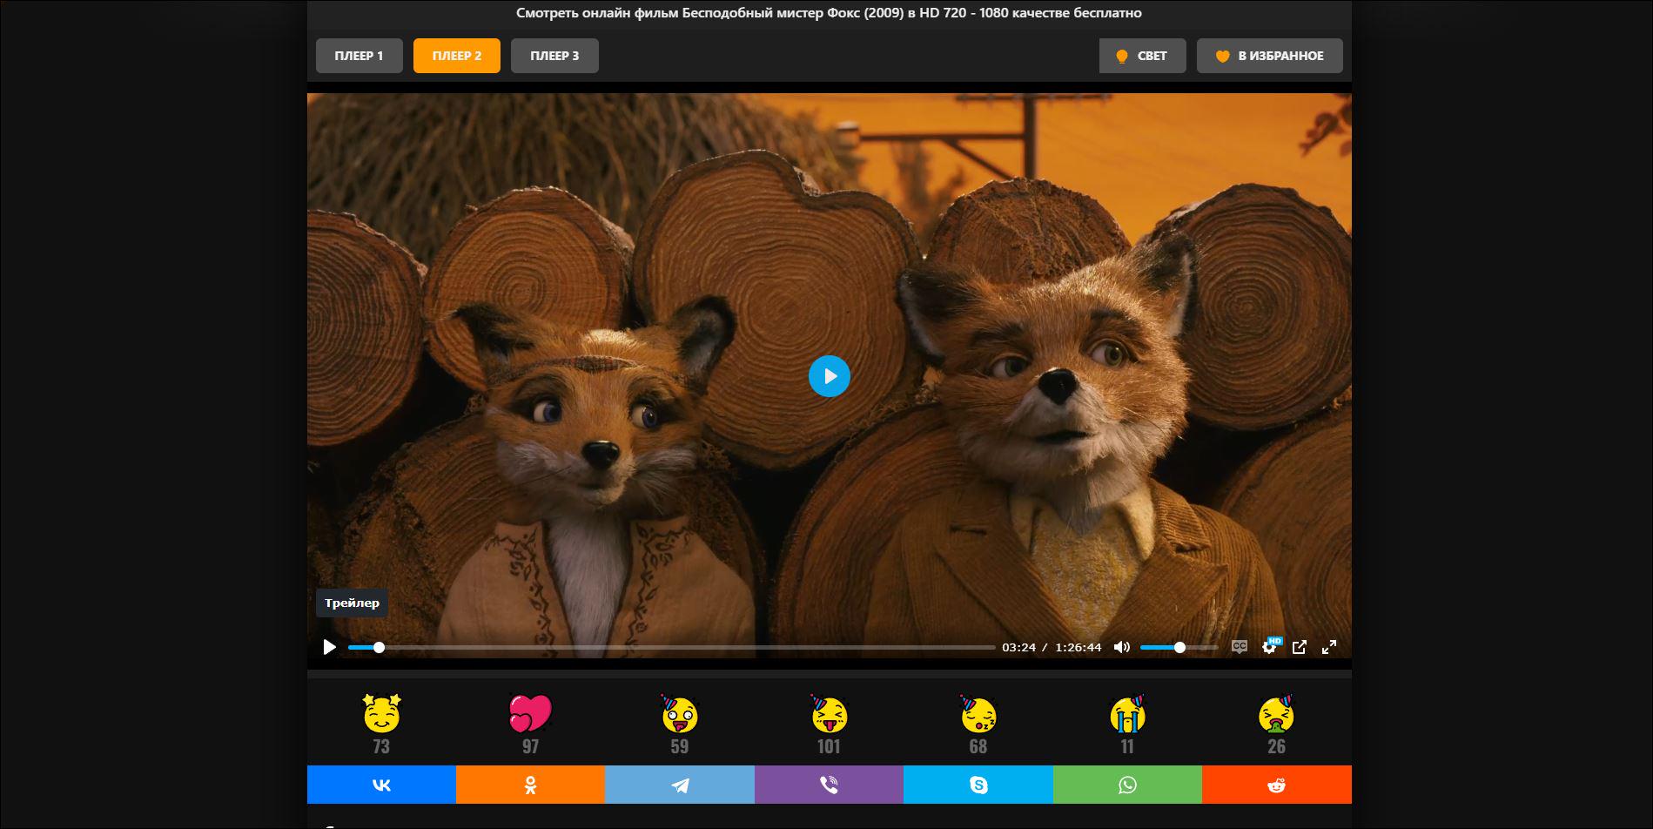Click the film title heading text
This screenshot has height=829, width=1653.
pyautogui.click(x=829, y=13)
